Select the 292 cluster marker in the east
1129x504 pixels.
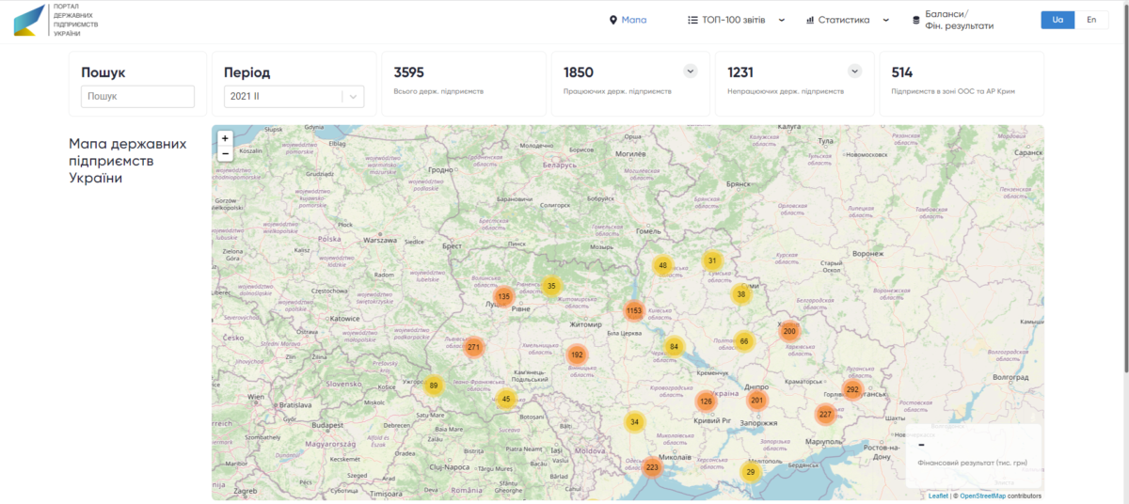point(853,389)
